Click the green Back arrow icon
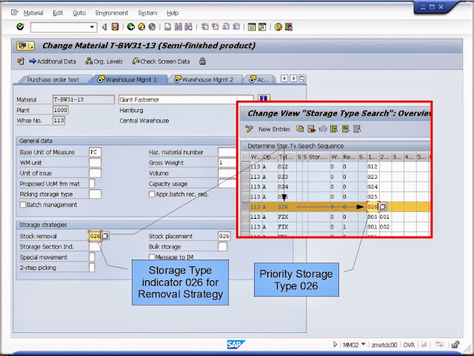This screenshot has width=474, height=356. (130, 27)
